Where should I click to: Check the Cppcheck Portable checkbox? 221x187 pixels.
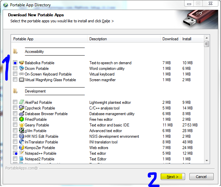click(x=15, y=108)
